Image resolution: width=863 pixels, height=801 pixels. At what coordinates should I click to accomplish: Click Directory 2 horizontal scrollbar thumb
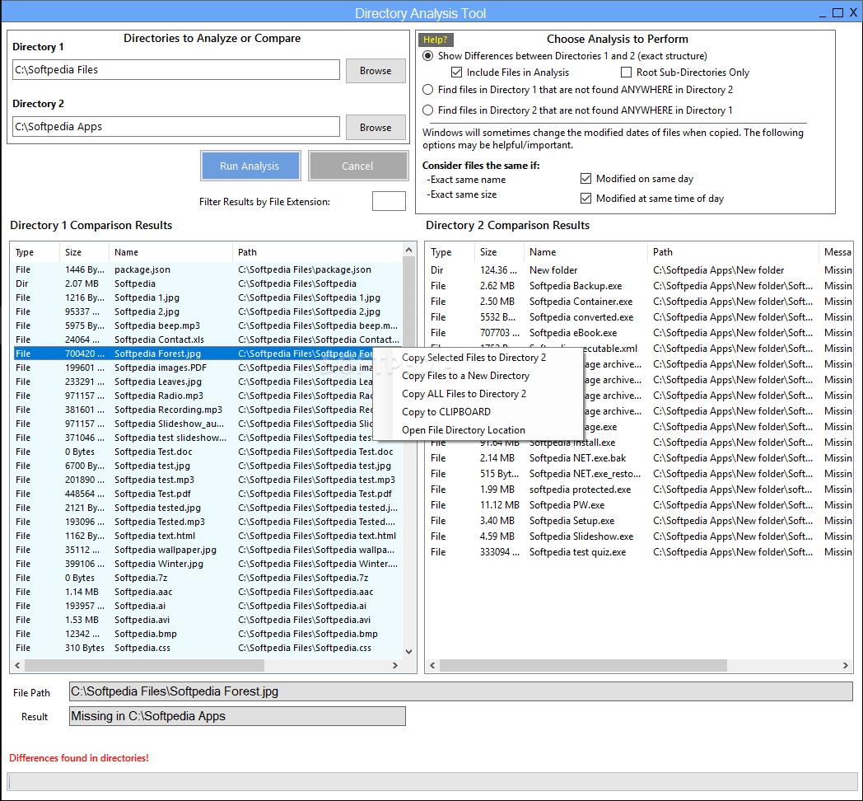point(583,666)
